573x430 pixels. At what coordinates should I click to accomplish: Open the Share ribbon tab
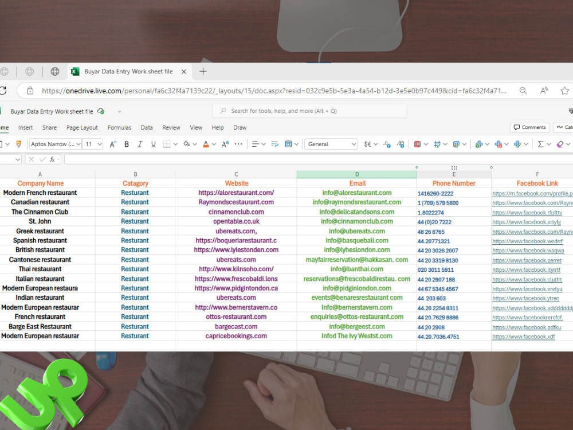coord(49,128)
